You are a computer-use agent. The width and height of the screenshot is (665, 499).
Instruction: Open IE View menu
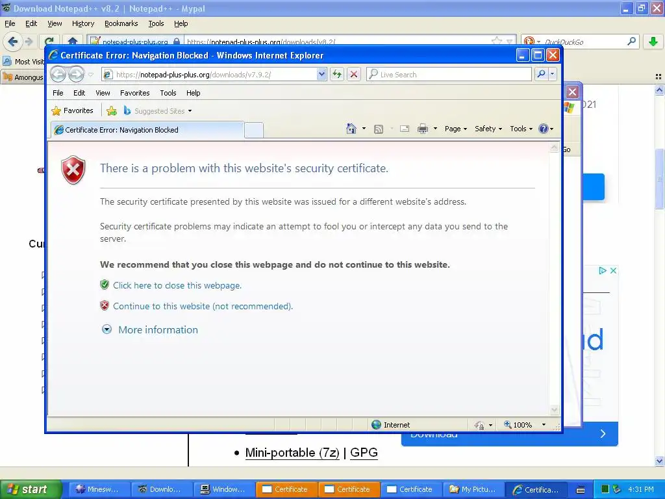pos(103,93)
